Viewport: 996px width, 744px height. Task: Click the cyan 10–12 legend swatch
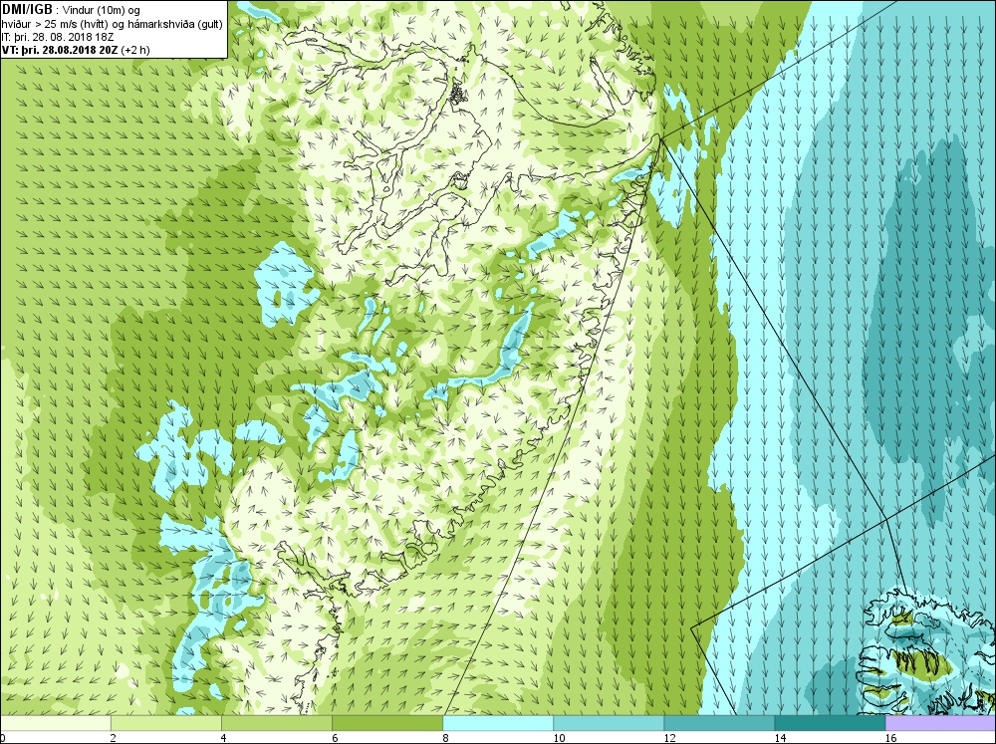coord(608,723)
